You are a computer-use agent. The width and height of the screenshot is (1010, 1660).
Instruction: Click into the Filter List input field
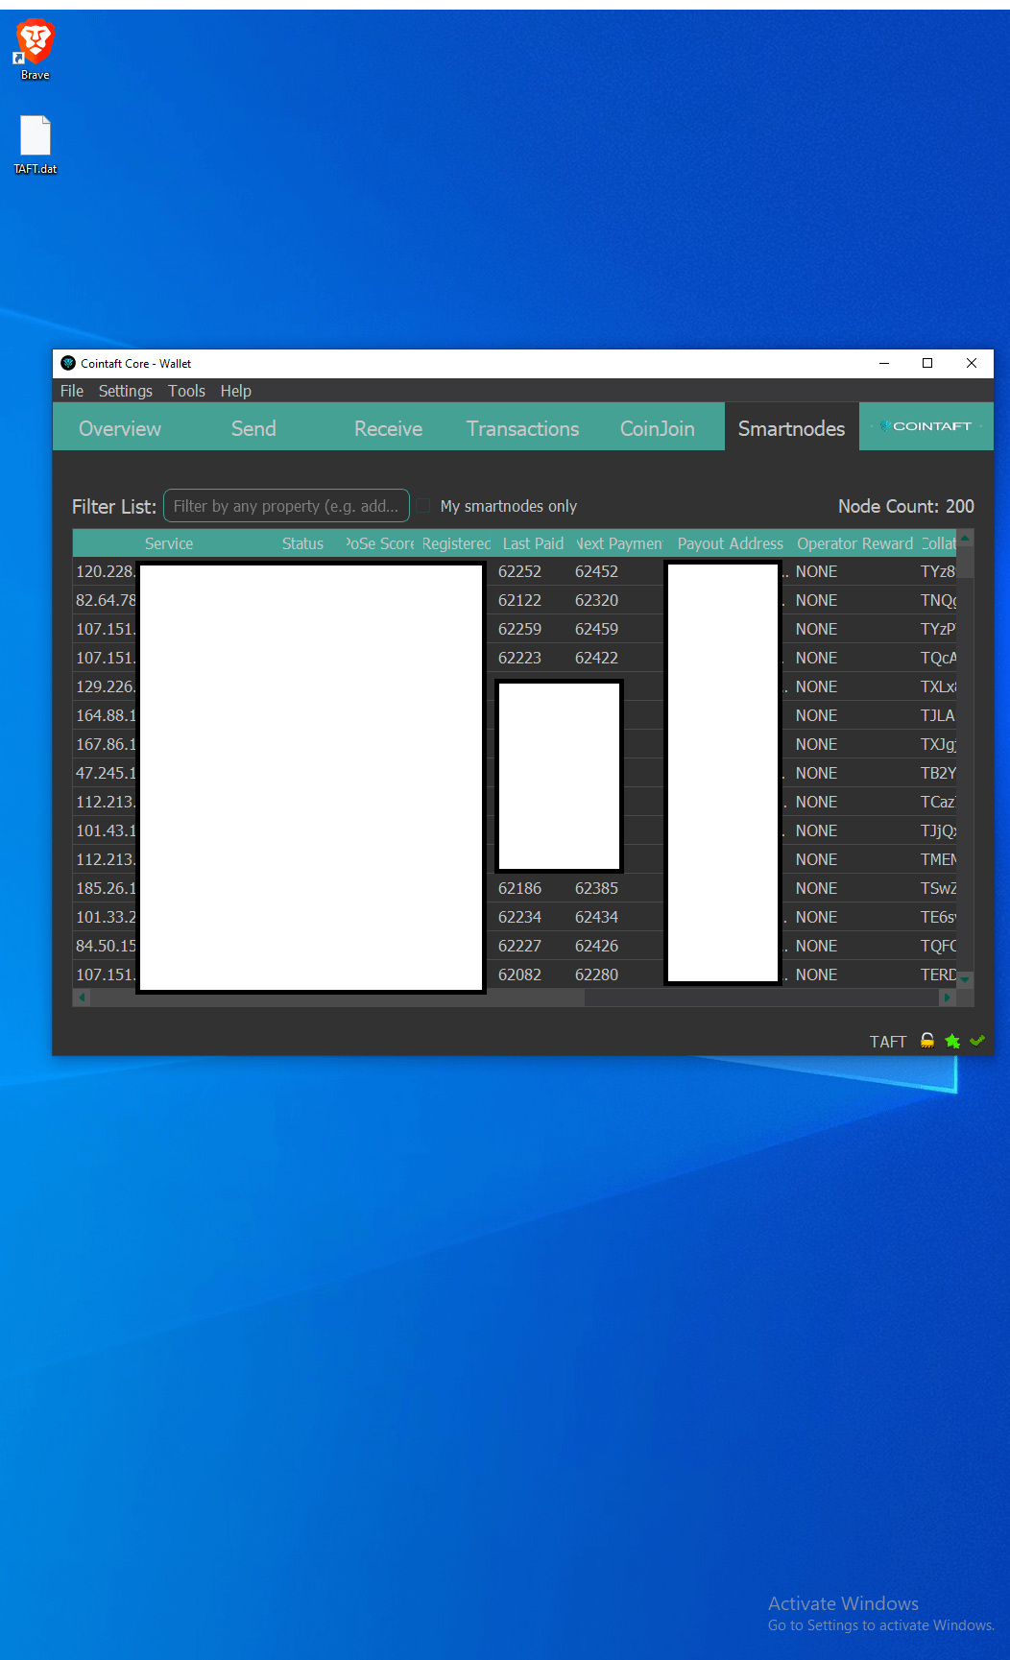click(x=286, y=506)
